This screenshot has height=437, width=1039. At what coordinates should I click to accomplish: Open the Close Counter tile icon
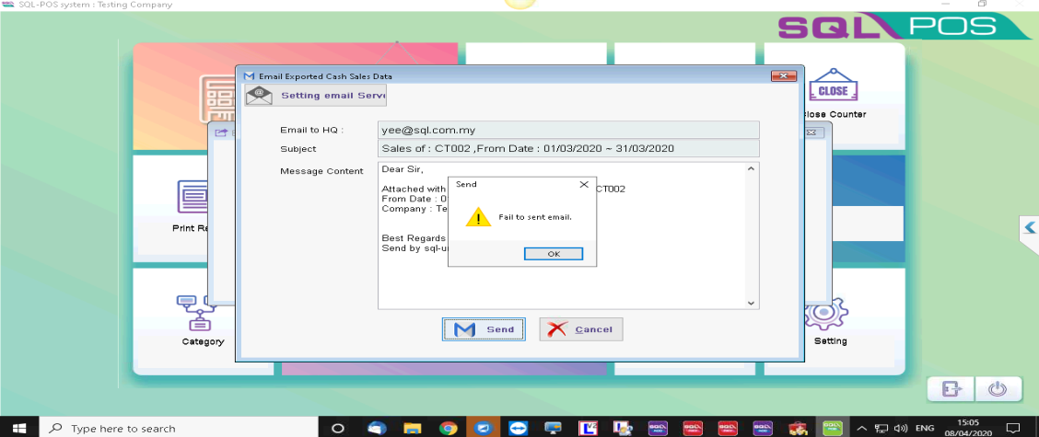833,90
